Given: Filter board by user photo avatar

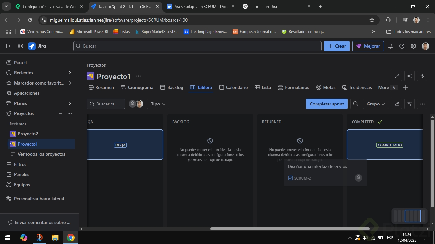Looking at the screenshot, I should click(x=139, y=104).
